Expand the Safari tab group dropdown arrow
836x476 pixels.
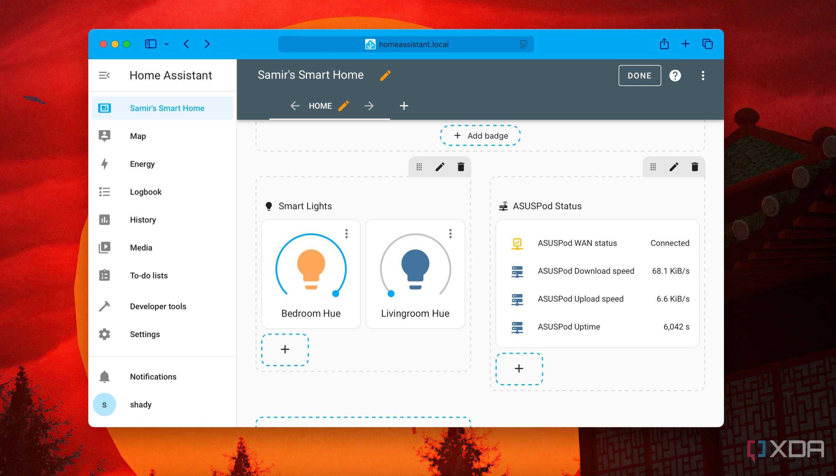pyautogui.click(x=166, y=44)
